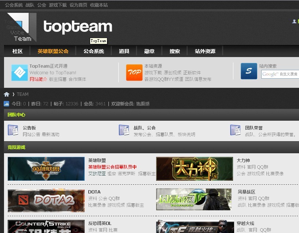This screenshot has width=299, height=233.
Task: Select the 英雄联盟公会 navigation tab
Action: point(53,51)
